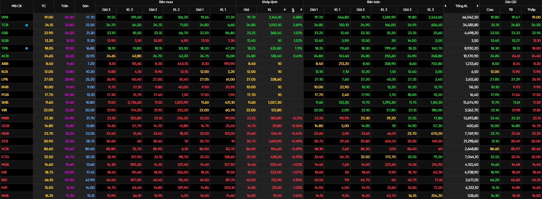
Task: Click the TC reference price header
Action: click(44, 6)
